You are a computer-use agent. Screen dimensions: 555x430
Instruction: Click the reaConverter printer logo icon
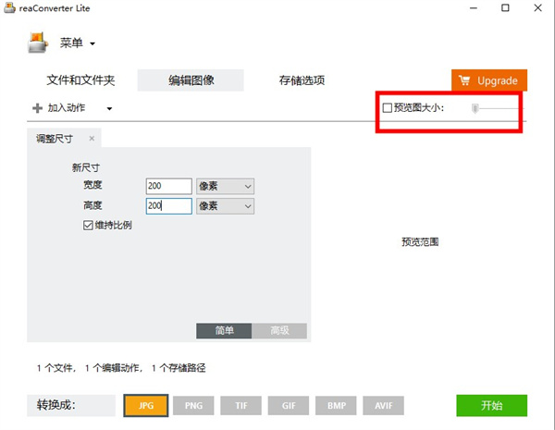[x=37, y=43]
